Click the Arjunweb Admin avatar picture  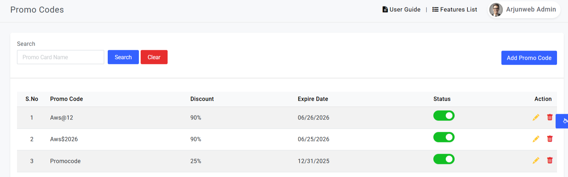[x=496, y=10]
